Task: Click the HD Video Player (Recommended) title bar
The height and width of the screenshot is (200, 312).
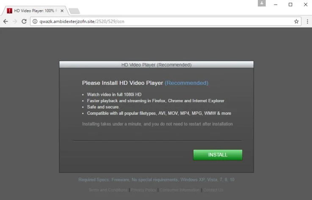Action: click(x=156, y=64)
